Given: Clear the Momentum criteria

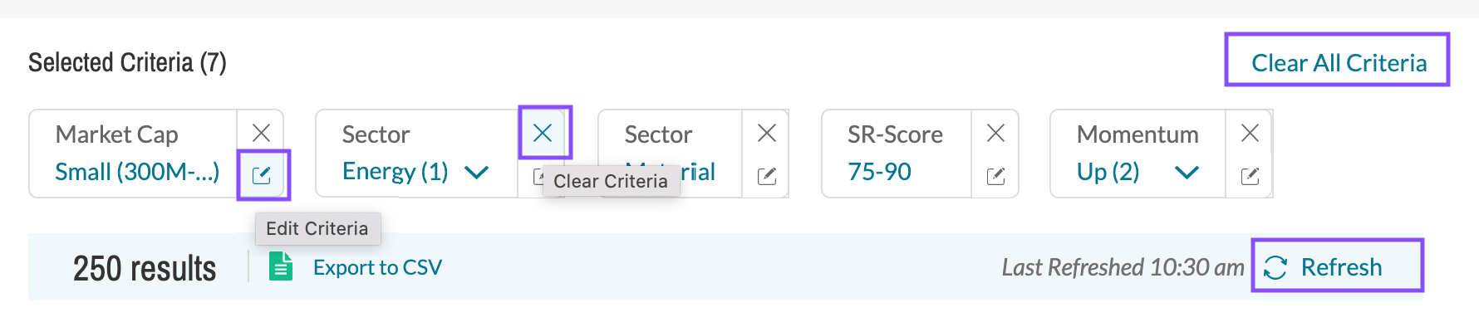Looking at the screenshot, I should (1250, 133).
